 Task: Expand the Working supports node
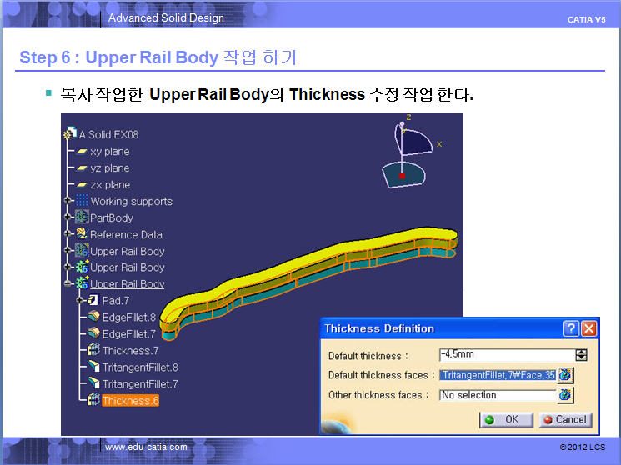pyautogui.click(x=68, y=201)
